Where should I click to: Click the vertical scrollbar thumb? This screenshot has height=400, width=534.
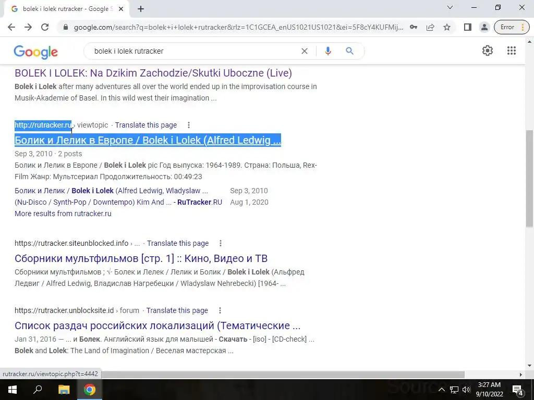(x=530, y=179)
